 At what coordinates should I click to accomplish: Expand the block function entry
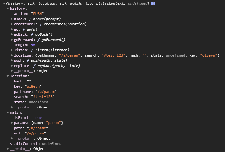click(12, 19)
